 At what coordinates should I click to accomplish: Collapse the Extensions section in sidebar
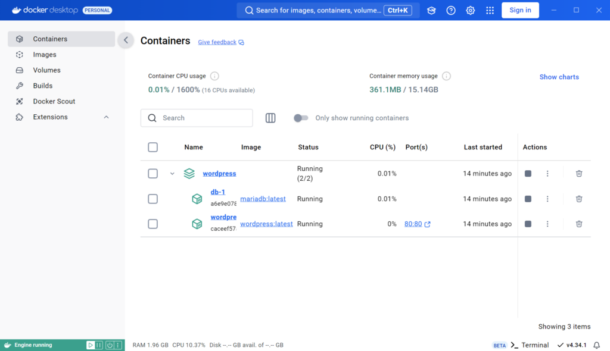pos(107,117)
